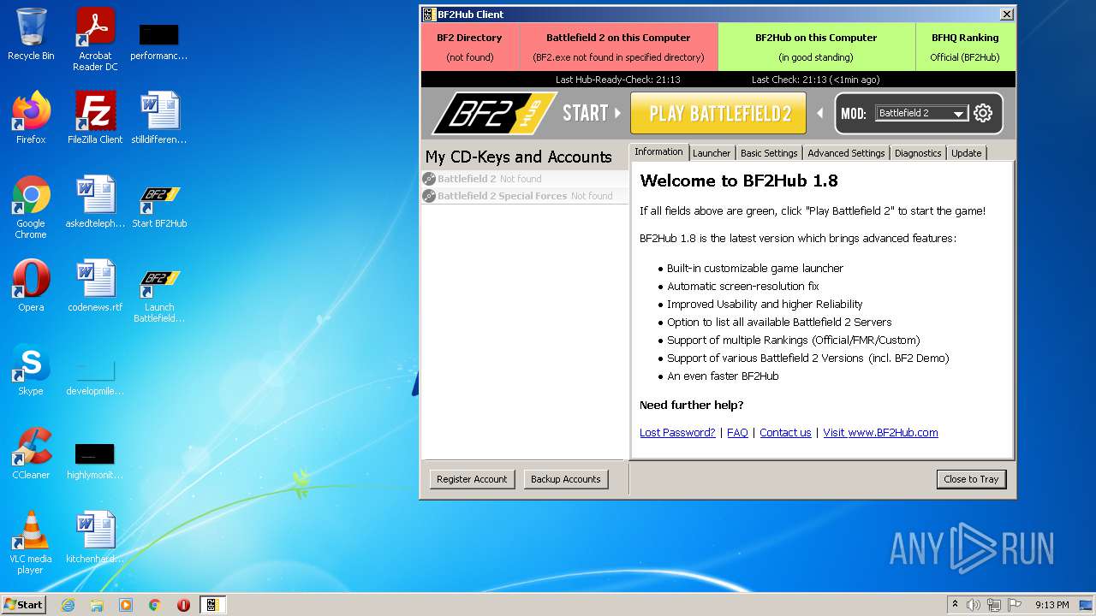
Task: Open the mod settings gear icon
Action: [x=983, y=113]
